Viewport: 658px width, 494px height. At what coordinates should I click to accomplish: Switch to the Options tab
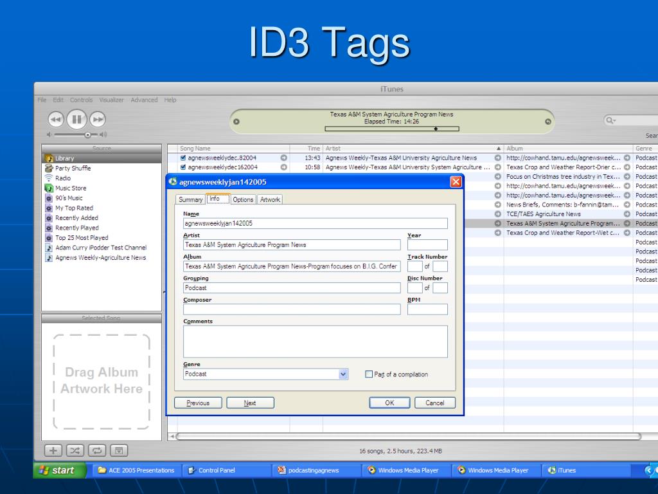[243, 199]
